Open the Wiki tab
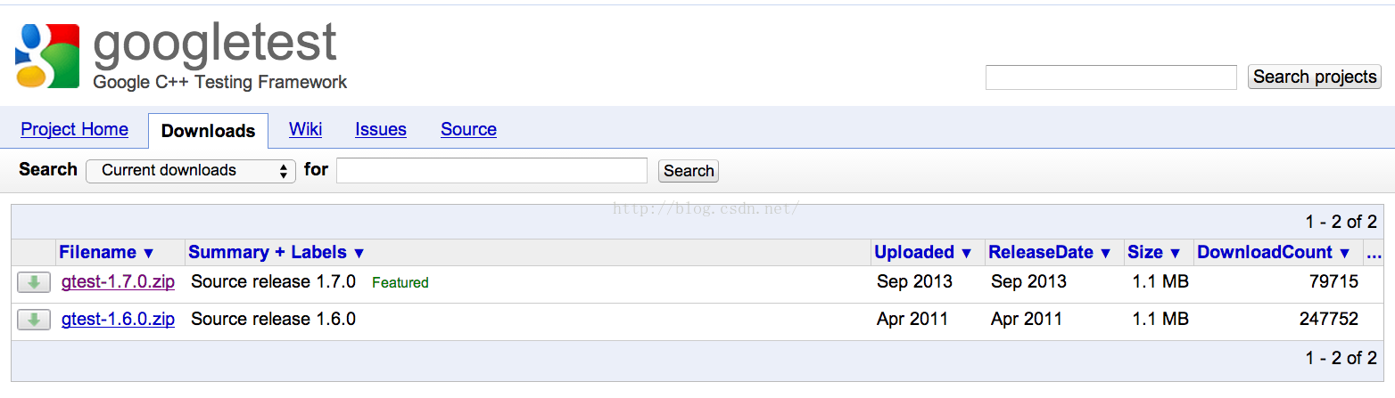Image resolution: width=1395 pixels, height=398 pixels. pos(305,130)
